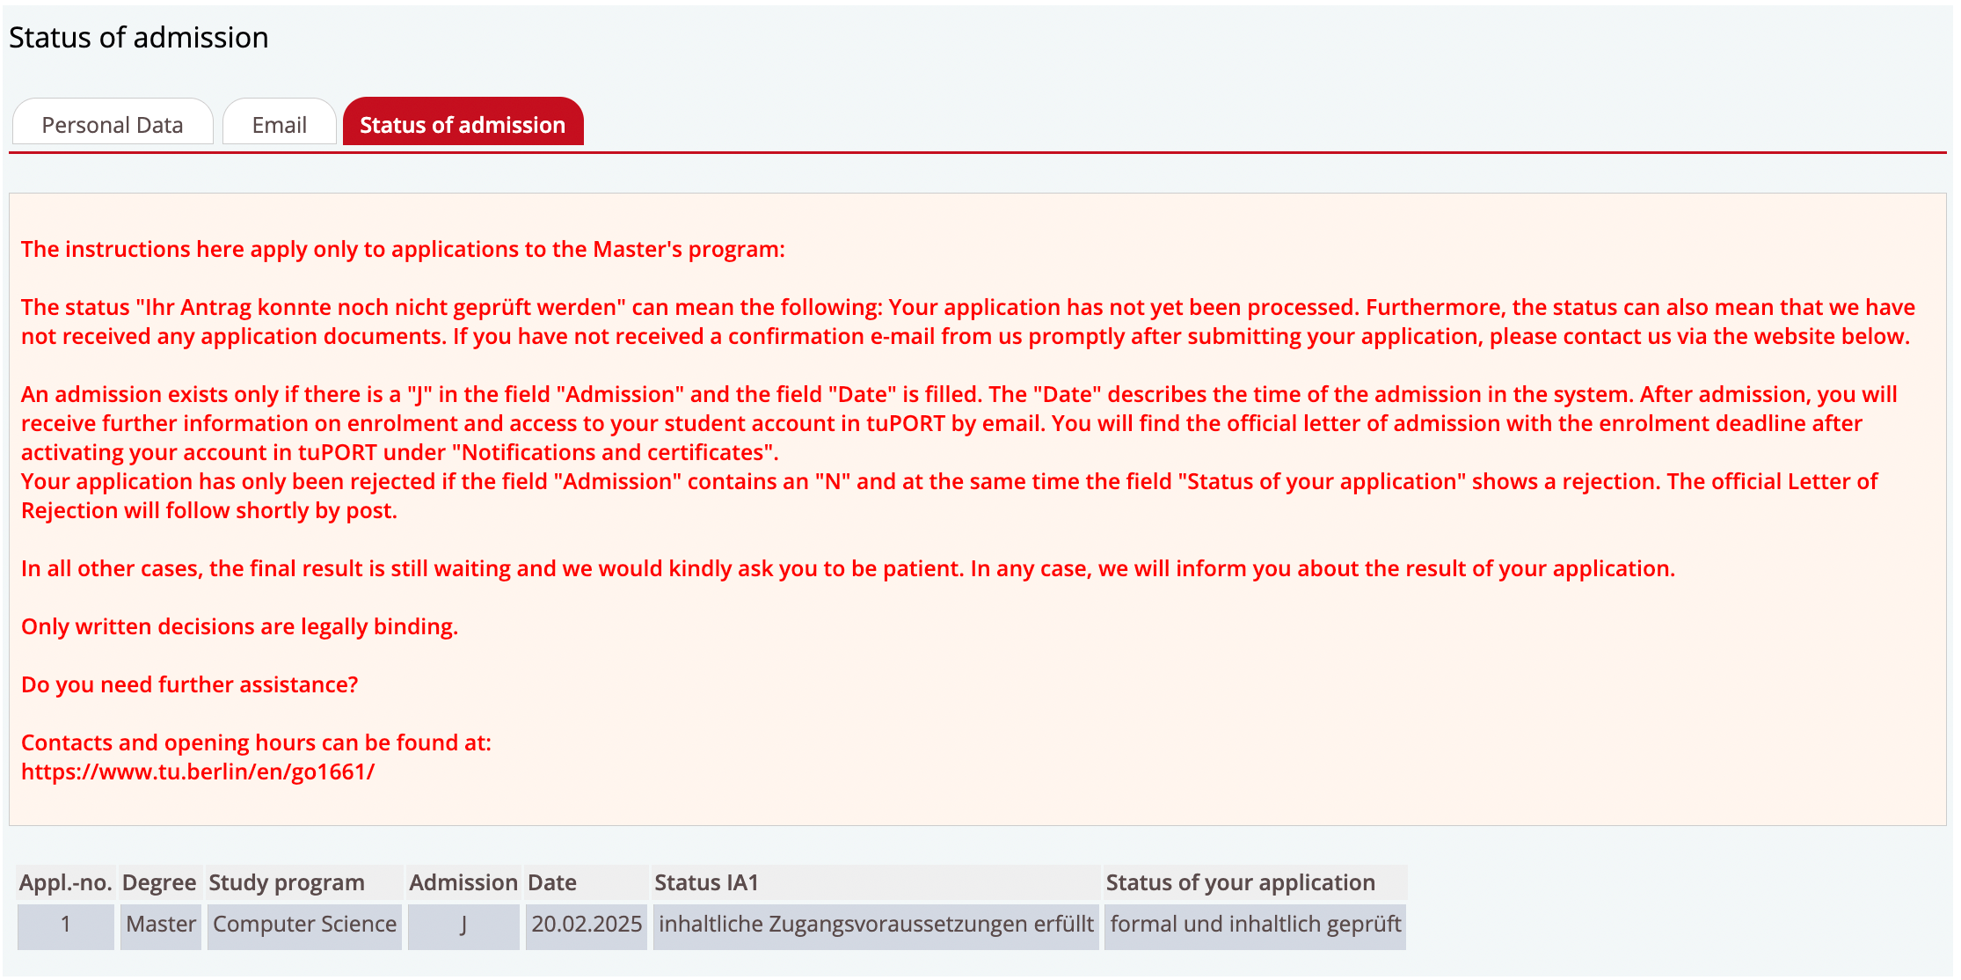Select the "Computer Science" program cell
This screenshot has height=980, width=1961.
click(x=304, y=926)
